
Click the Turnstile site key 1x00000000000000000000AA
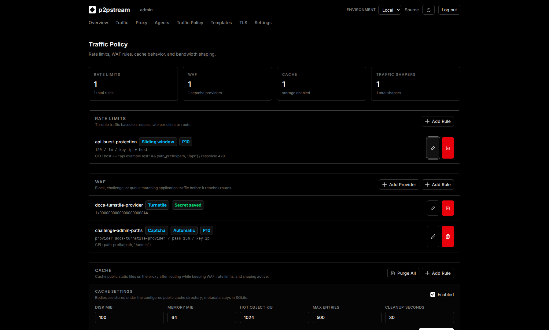(x=121, y=213)
